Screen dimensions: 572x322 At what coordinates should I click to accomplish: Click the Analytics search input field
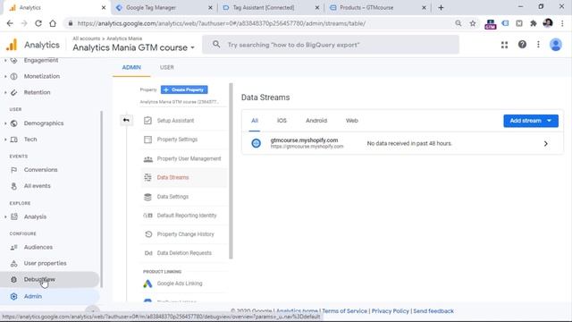(331, 45)
